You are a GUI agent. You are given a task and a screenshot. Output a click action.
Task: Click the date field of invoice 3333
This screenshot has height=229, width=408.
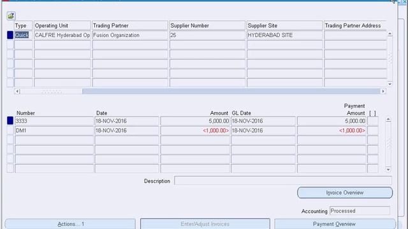tap(127, 121)
